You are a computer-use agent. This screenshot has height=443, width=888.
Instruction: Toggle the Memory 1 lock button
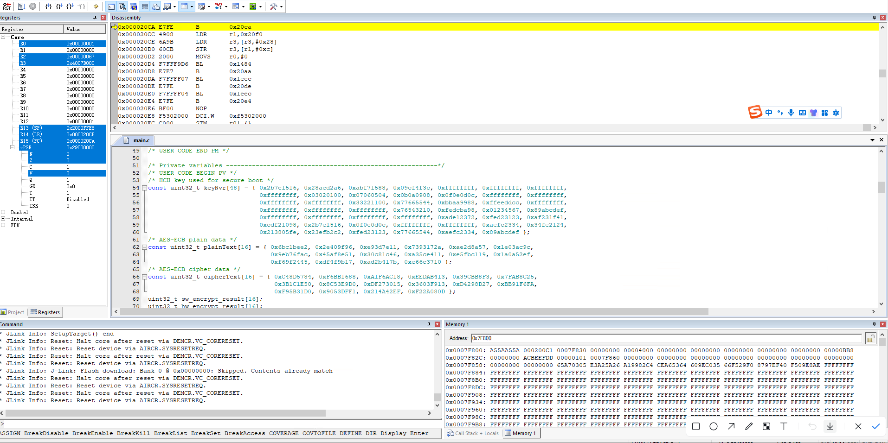click(870, 339)
